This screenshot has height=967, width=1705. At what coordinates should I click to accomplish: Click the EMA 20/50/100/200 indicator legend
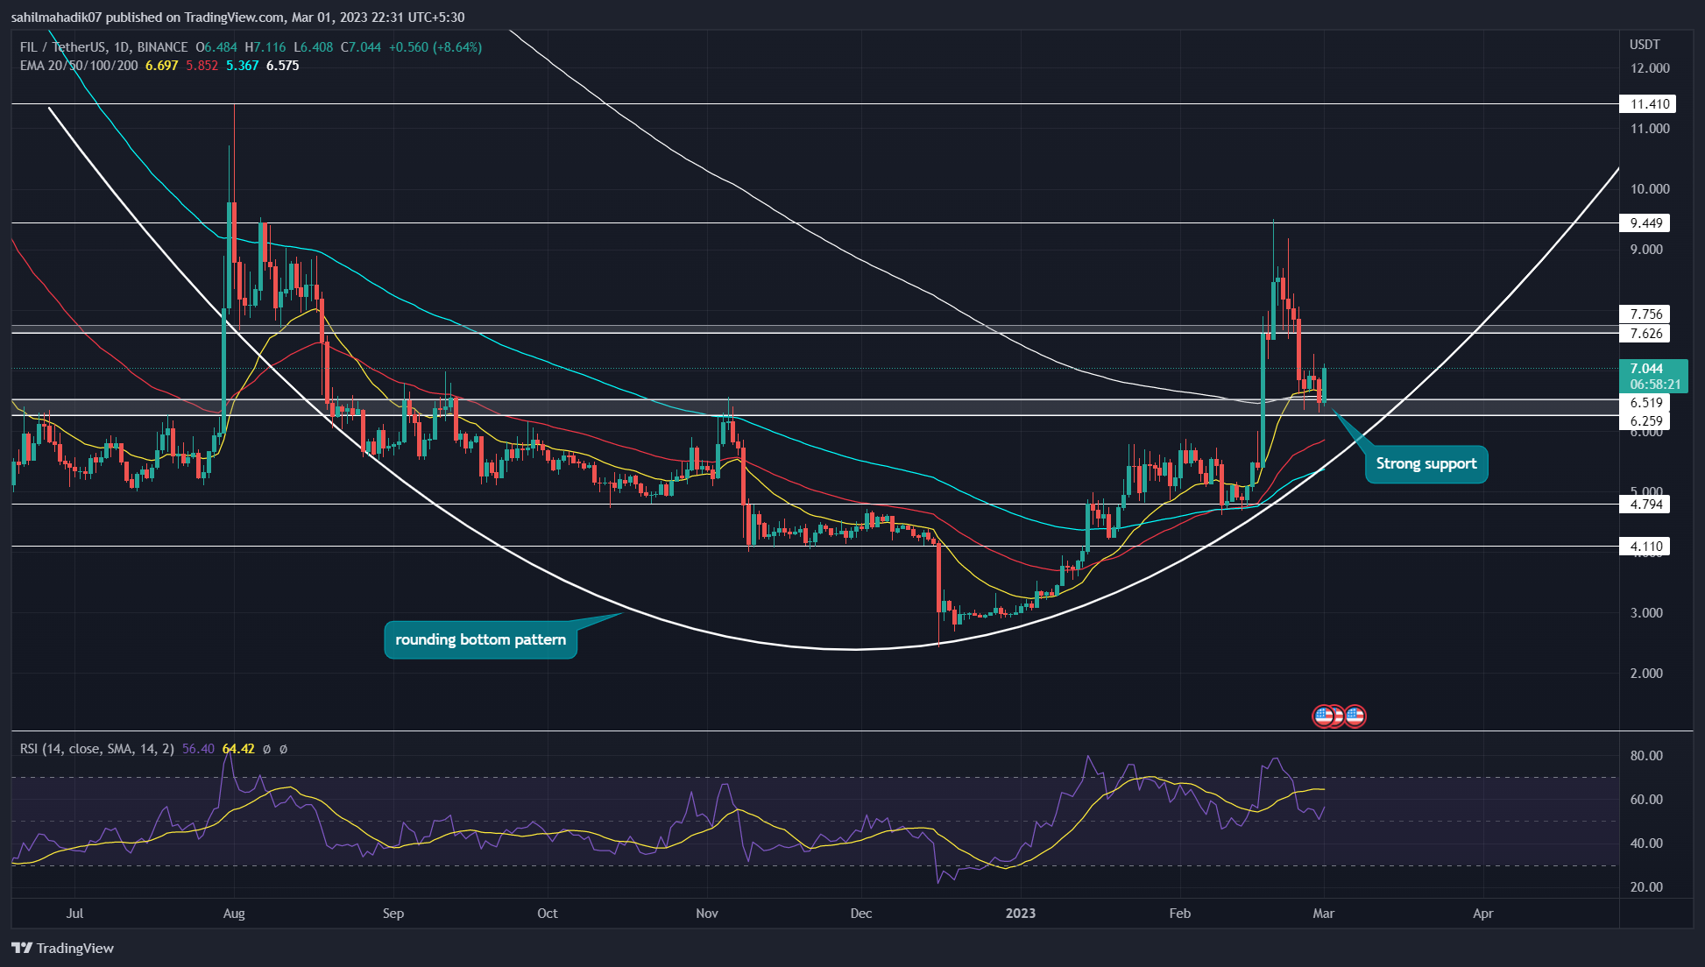tap(79, 66)
